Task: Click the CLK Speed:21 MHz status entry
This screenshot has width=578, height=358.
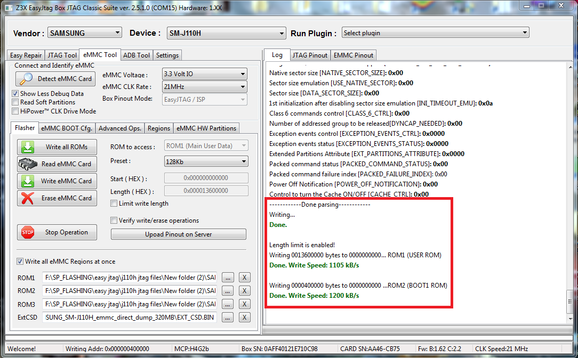Action: (x=501, y=348)
